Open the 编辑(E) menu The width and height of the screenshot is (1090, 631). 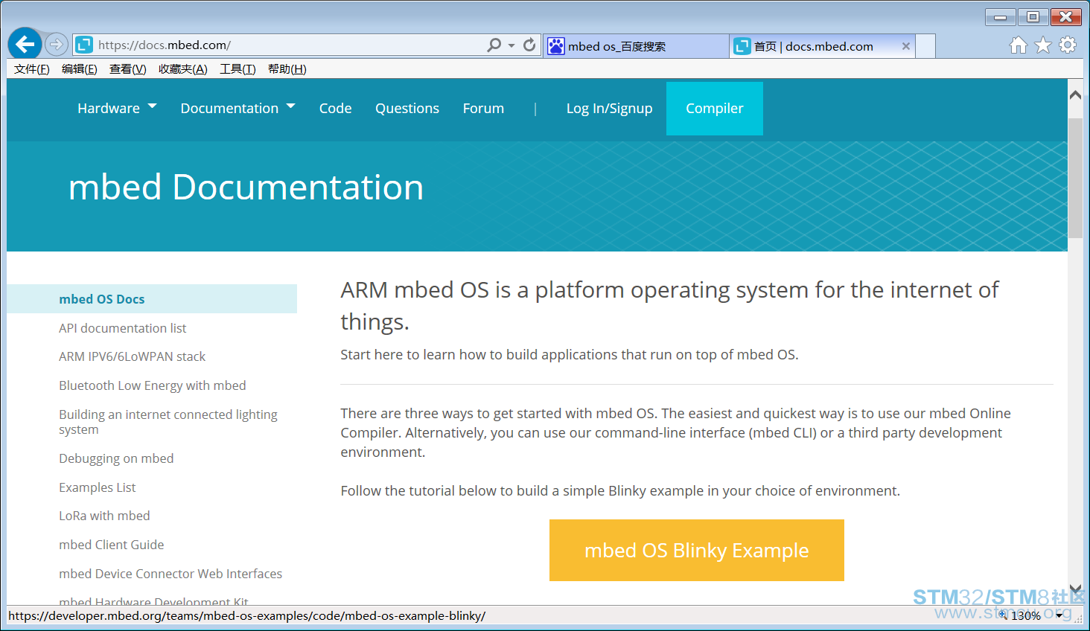point(80,69)
